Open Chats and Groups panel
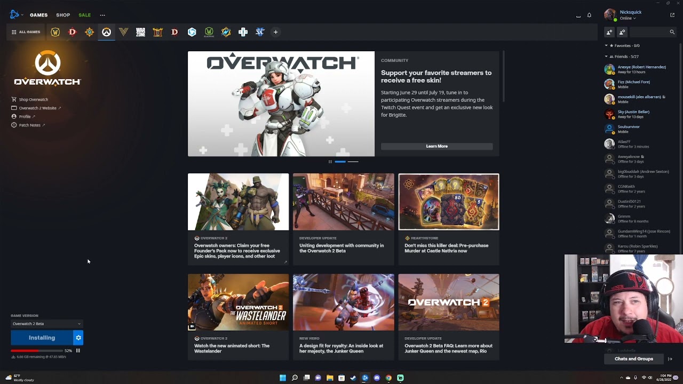The image size is (683, 384). [x=633, y=359]
